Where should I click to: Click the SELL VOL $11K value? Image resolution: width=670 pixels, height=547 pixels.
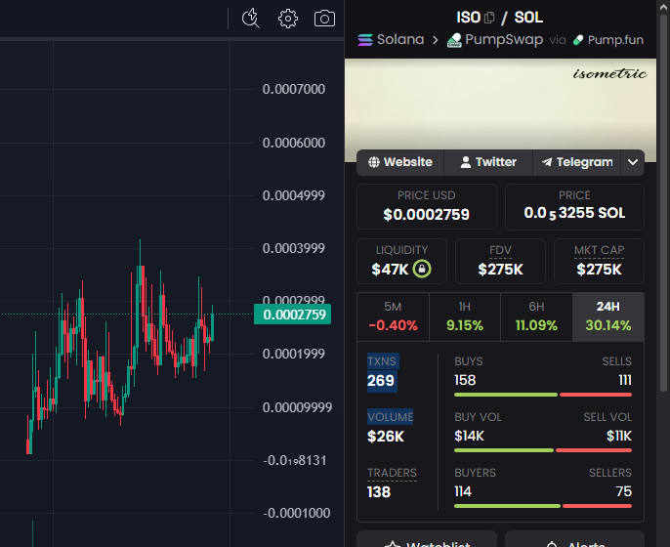coord(619,436)
